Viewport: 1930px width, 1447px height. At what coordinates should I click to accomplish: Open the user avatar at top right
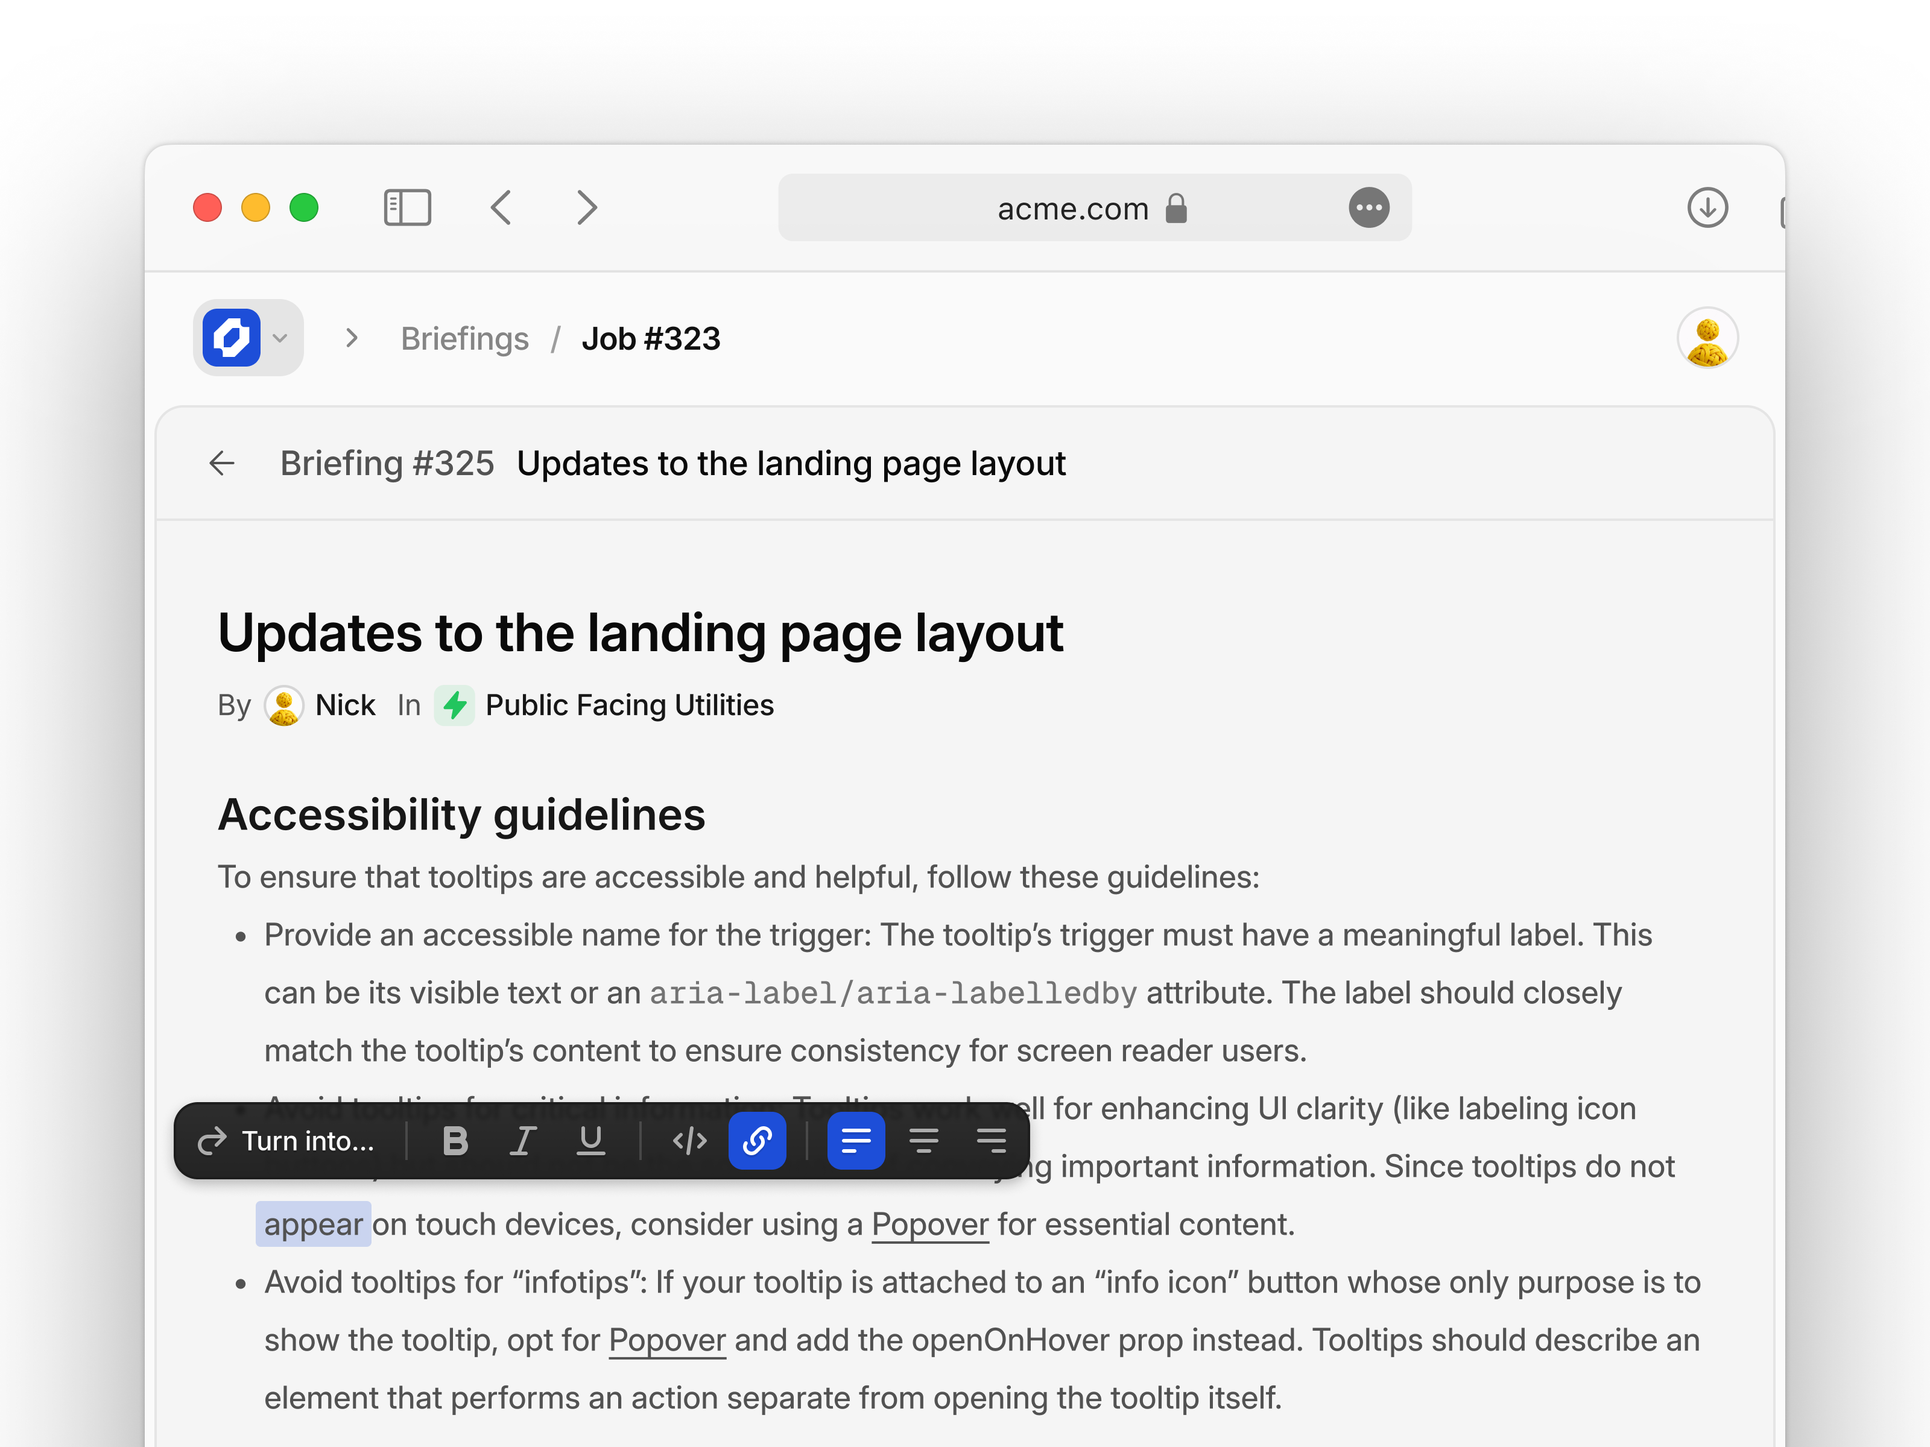tap(1707, 338)
